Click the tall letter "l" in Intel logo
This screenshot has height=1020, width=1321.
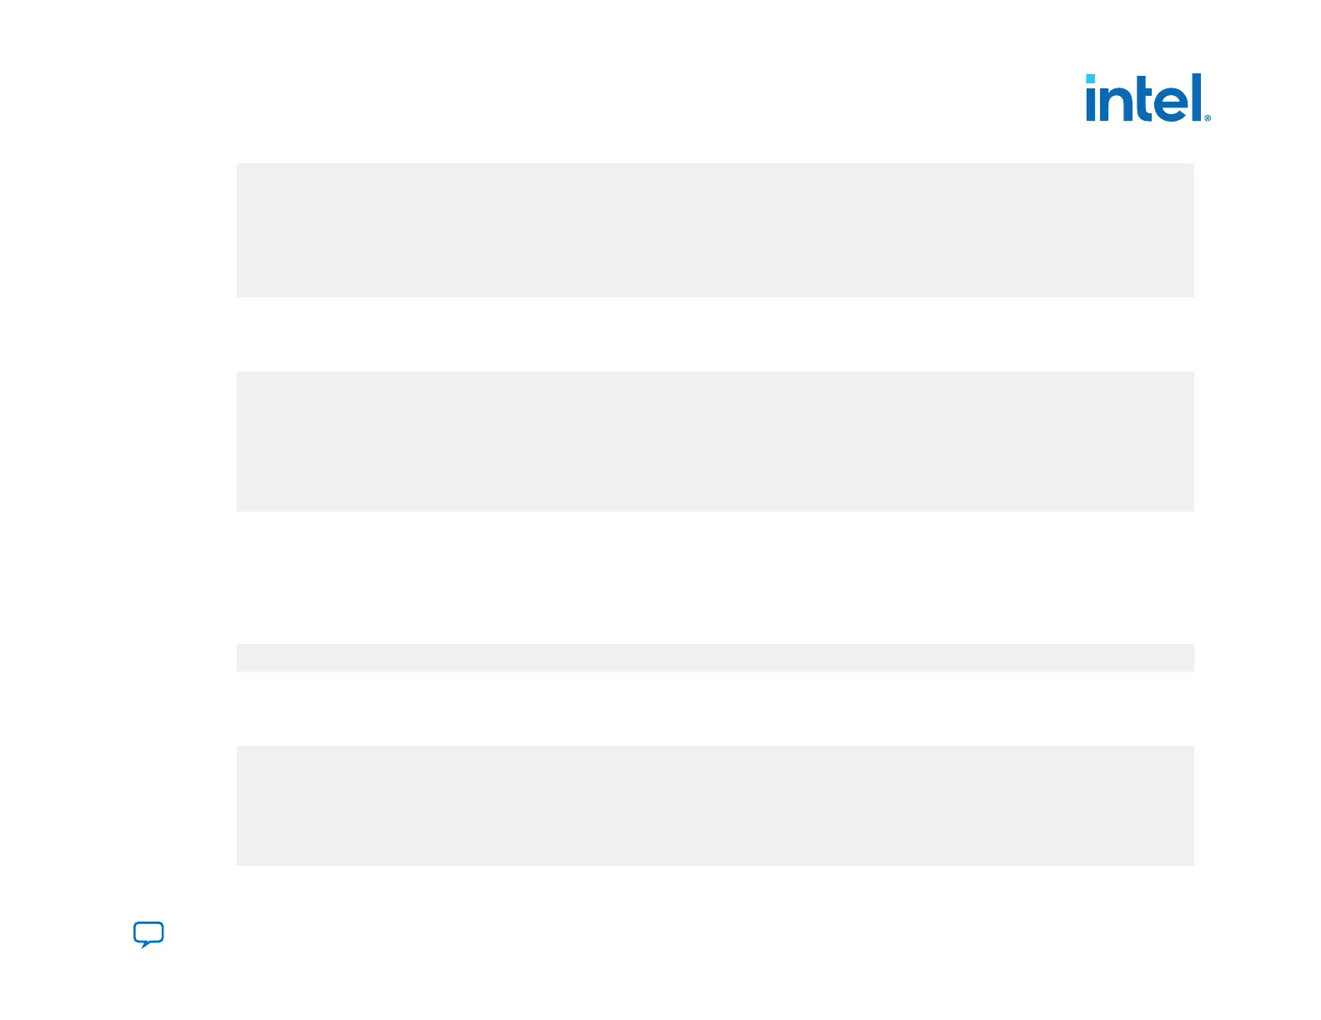pyautogui.click(x=1198, y=97)
